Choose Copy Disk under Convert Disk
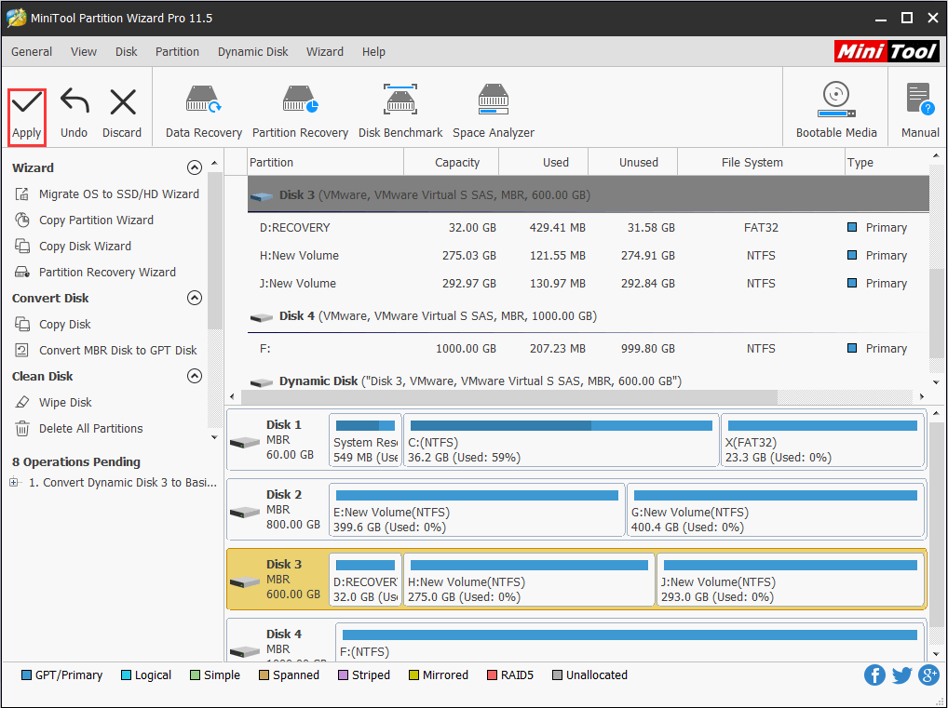This screenshot has height=708, width=948. (53, 325)
